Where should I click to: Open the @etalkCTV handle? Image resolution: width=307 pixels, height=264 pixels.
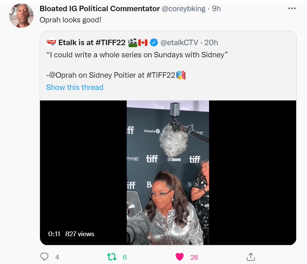click(x=179, y=43)
